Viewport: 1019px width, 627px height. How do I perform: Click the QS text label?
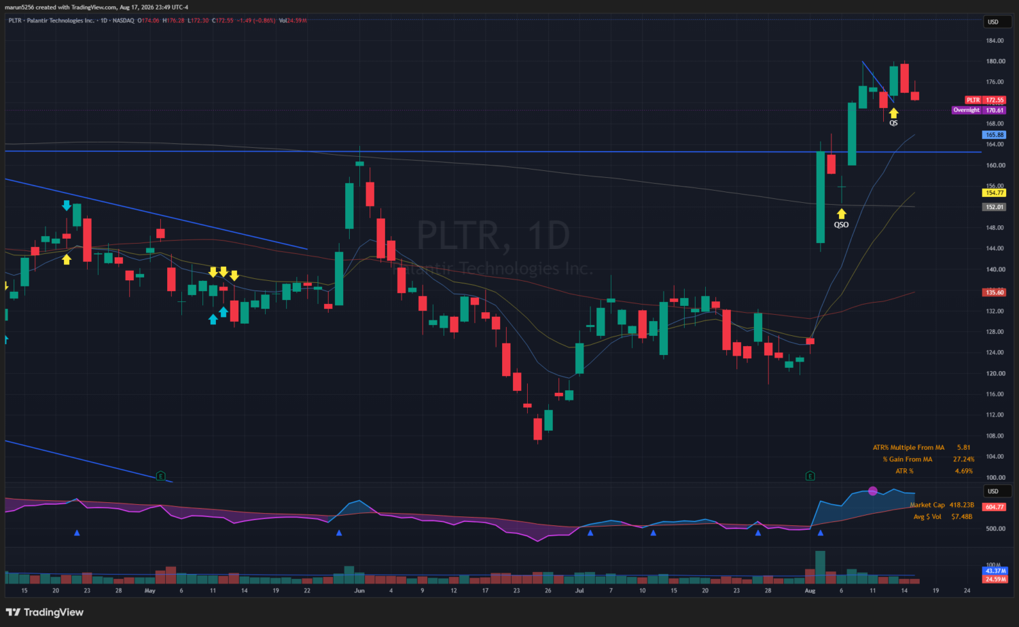(893, 123)
